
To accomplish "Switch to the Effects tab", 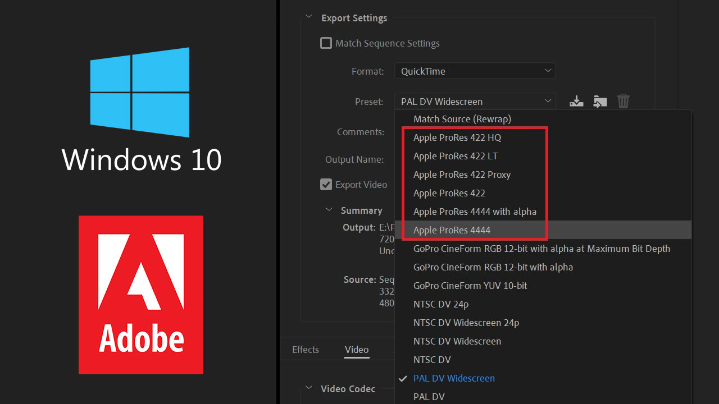I will coord(305,350).
